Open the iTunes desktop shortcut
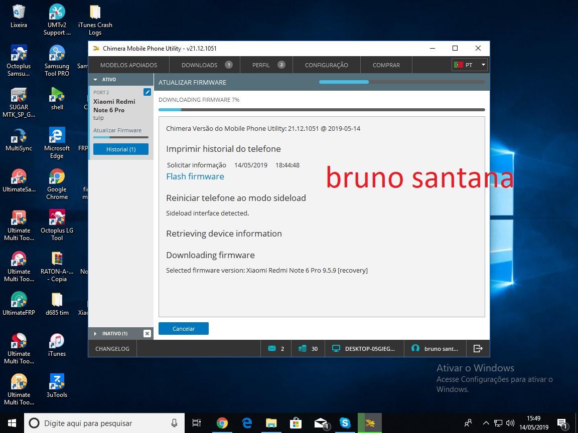 click(x=57, y=345)
